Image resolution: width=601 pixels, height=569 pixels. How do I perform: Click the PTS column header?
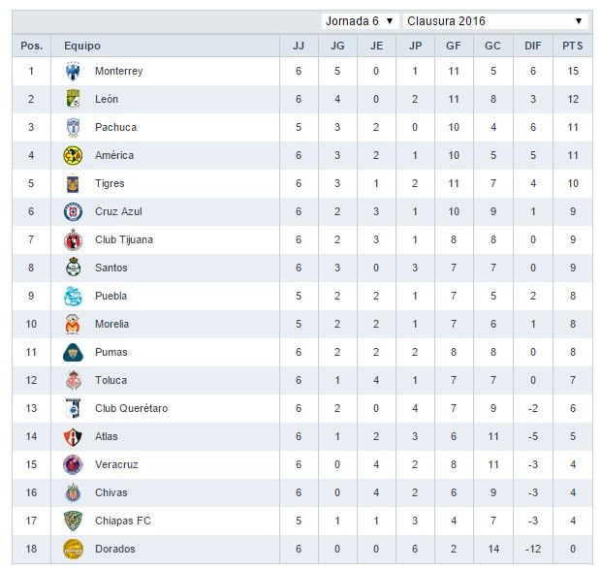click(x=572, y=46)
